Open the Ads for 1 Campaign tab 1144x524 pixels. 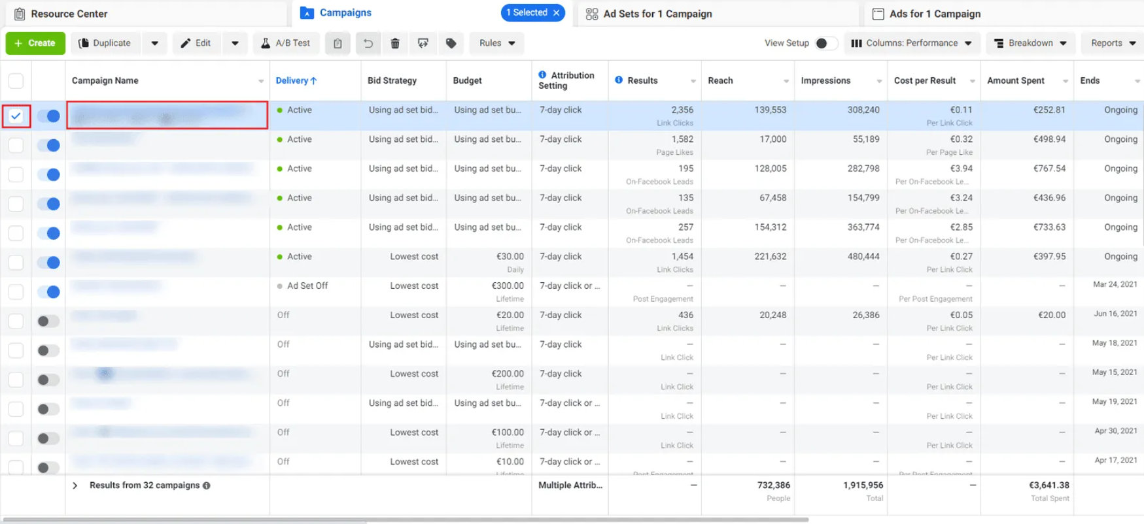point(934,14)
